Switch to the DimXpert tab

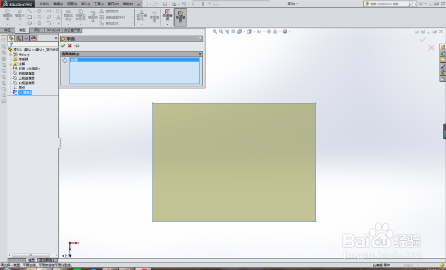coord(53,30)
